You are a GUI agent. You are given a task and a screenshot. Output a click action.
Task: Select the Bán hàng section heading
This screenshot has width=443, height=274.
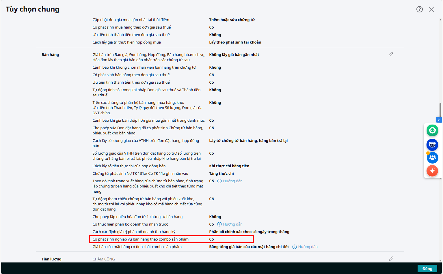(x=50, y=55)
